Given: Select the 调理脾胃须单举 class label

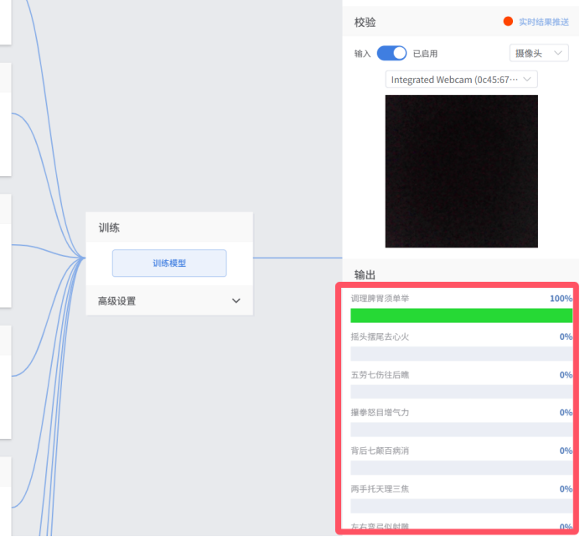Looking at the screenshot, I should [380, 299].
